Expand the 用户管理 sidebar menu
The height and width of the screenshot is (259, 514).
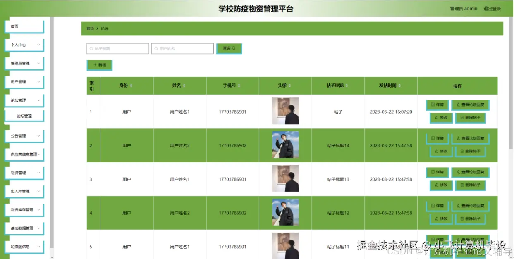tap(24, 82)
